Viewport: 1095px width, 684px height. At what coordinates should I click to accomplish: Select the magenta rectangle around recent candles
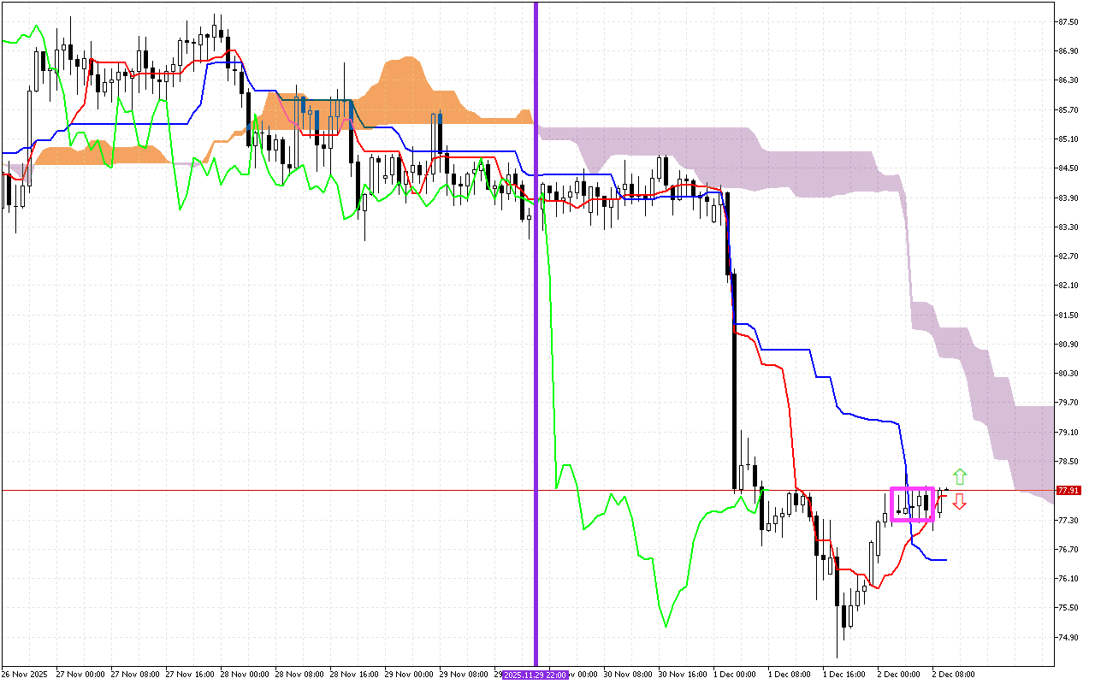coord(912,489)
